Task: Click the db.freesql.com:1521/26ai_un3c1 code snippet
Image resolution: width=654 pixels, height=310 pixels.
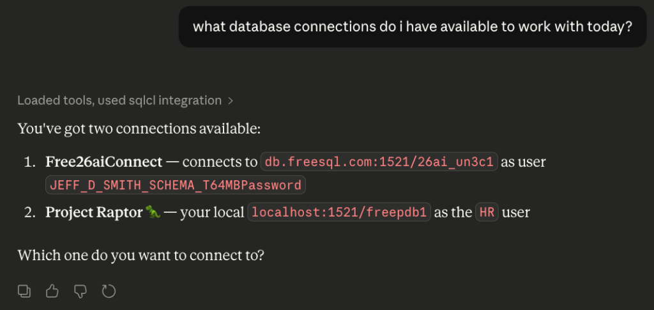Action: pos(379,162)
